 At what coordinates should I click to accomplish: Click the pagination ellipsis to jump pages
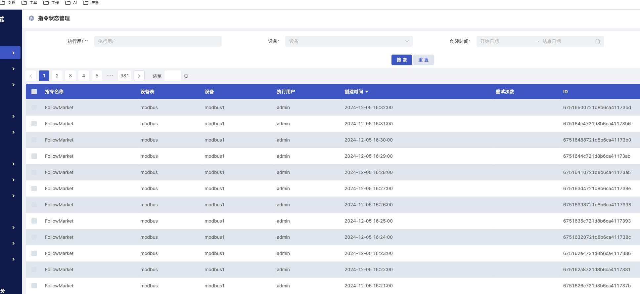[110, 76]
